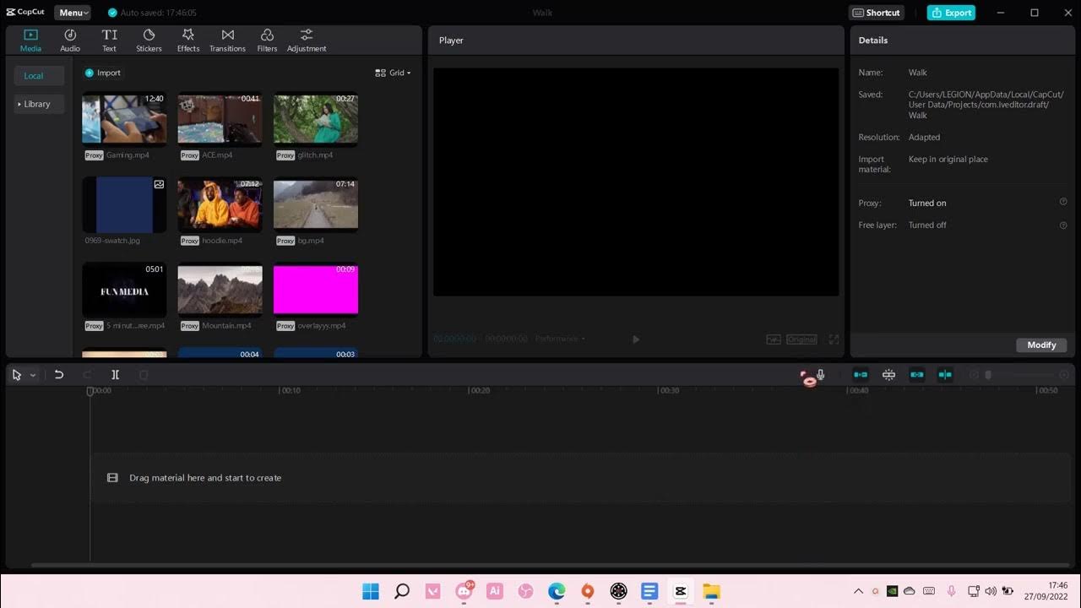Screen dimensions: 1081x608
Task: Click the video scopes icon in Player
Action: [x=774, y=339]
